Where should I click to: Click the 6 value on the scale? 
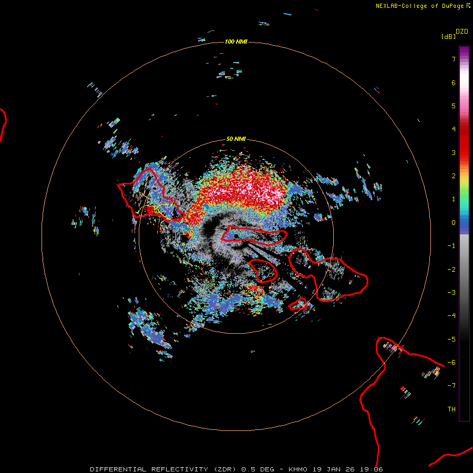coord(454,83)
